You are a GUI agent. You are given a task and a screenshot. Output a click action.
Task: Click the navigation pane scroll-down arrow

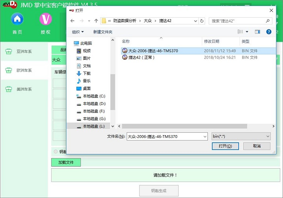coord(113,126)
